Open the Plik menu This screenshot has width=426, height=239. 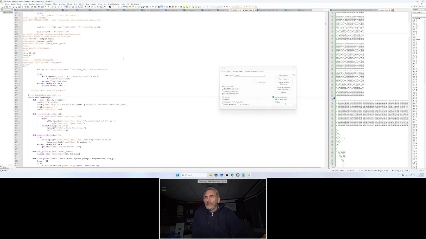[2, 4]
